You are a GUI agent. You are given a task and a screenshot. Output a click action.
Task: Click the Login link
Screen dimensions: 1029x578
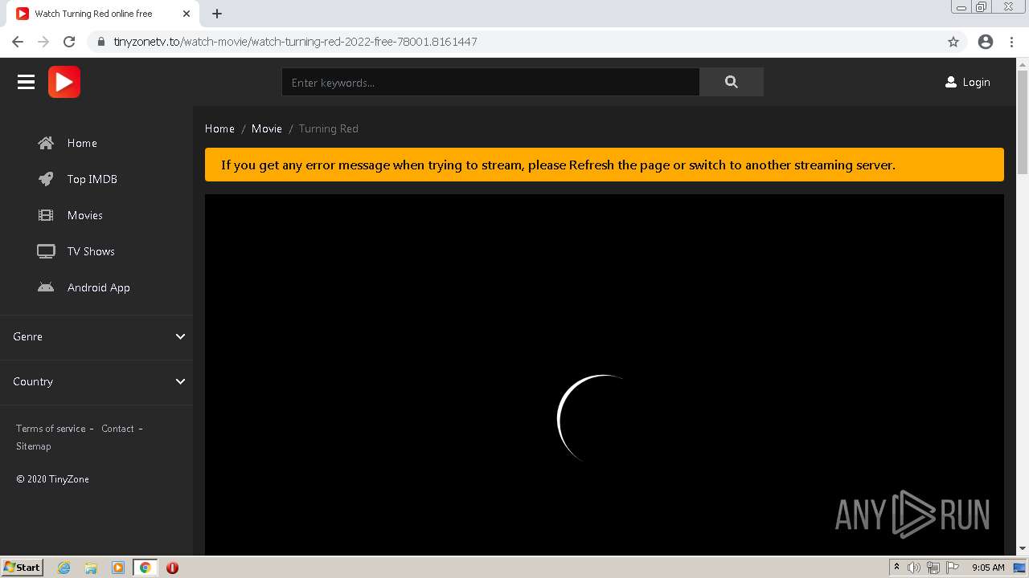[967, 82]
